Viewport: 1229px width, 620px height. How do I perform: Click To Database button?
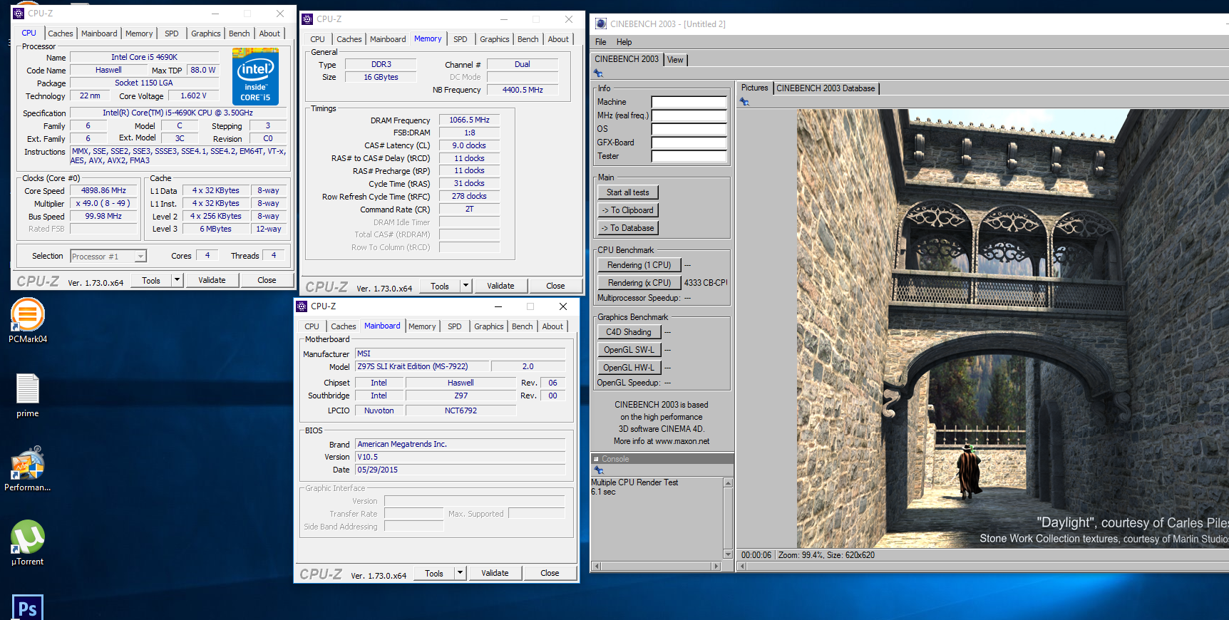(x=628, y=228)
